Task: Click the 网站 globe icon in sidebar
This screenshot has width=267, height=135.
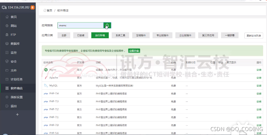Action: click(x=7, y=26)
